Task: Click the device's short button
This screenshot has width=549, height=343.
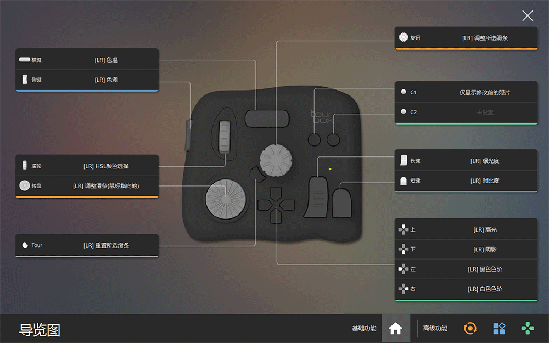Action: (341, 203)
